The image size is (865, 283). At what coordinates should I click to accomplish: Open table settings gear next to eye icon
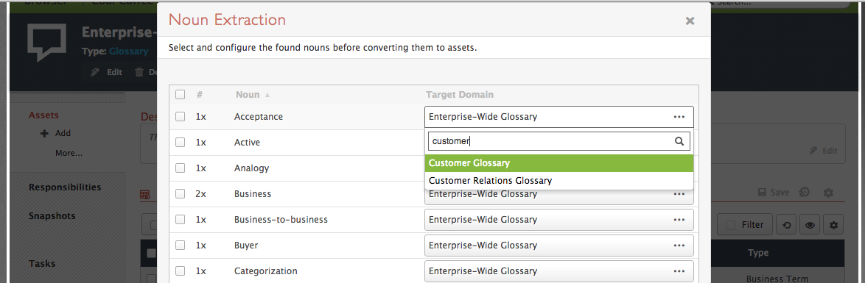pos(833,225)
